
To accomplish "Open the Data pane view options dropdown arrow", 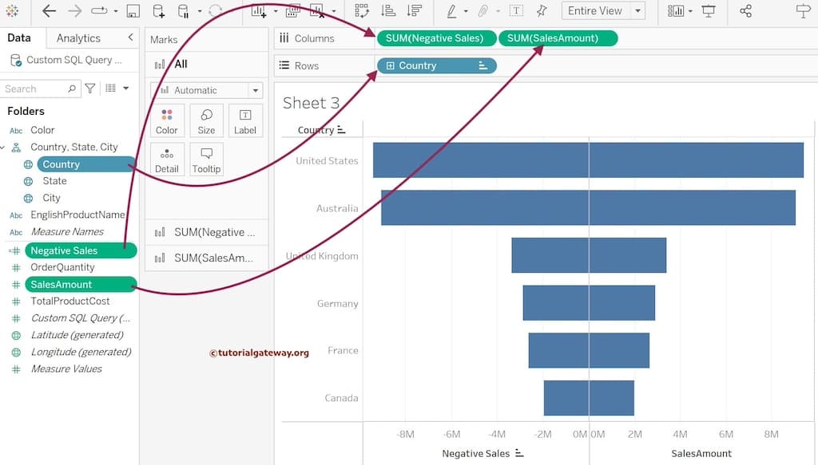I will coord(125,89).
